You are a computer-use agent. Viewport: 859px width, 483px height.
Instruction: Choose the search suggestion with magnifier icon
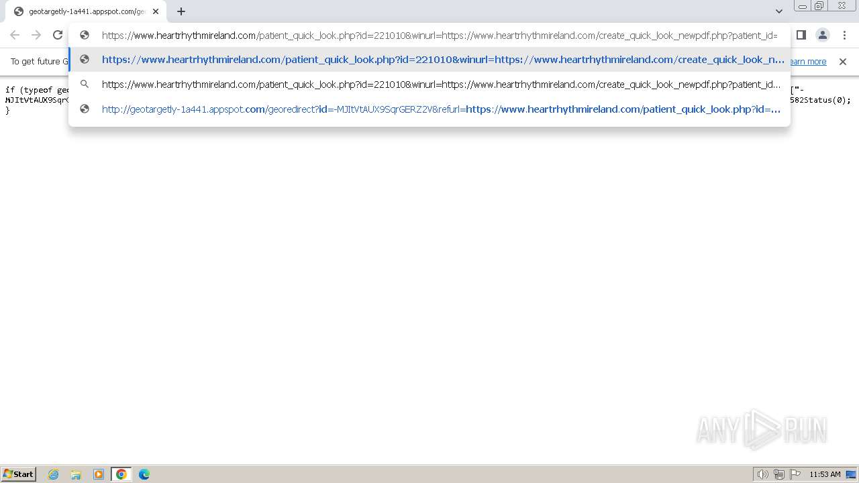pyautogui.click(x=429, y=85)
